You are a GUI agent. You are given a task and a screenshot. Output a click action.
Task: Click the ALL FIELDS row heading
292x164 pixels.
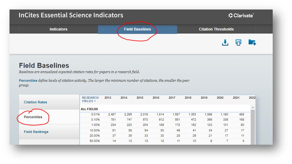tap(89, 109)
